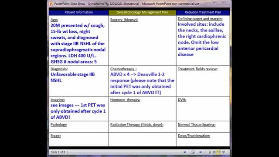This screenshot has width=279, height=157.
Task: Click the 'Overall Oncology Management Plan' header
Action: point(143,12)
